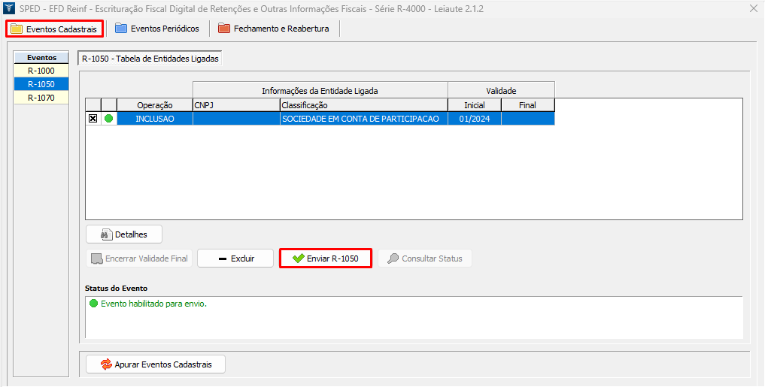This screenshot has width=765, height=387.
Task: Select event R-1070 in Eventos list
Action: [41, 98]
